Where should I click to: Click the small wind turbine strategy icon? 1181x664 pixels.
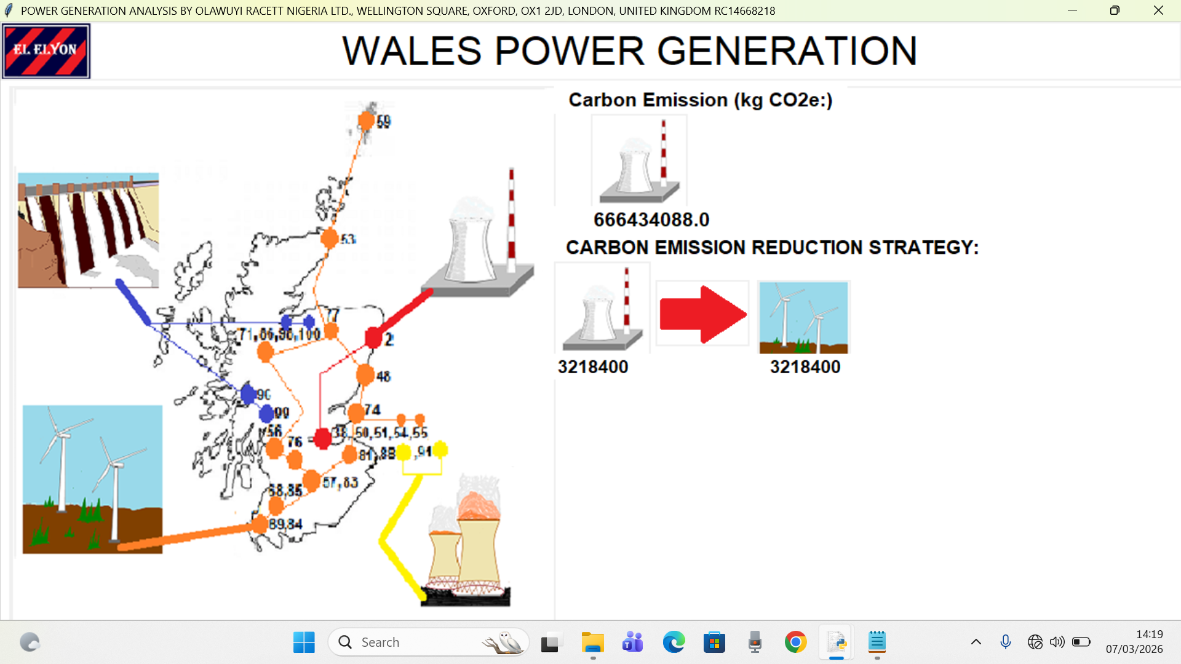pos(803,317)
